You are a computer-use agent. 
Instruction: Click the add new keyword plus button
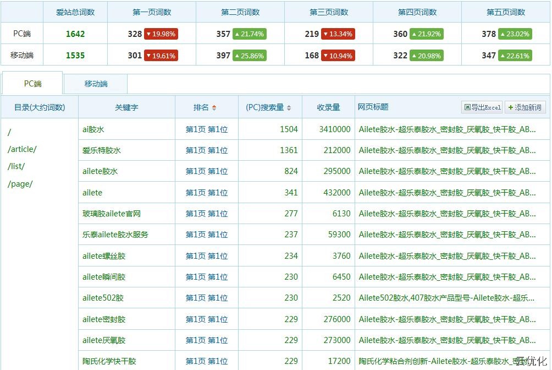[525, 107]
